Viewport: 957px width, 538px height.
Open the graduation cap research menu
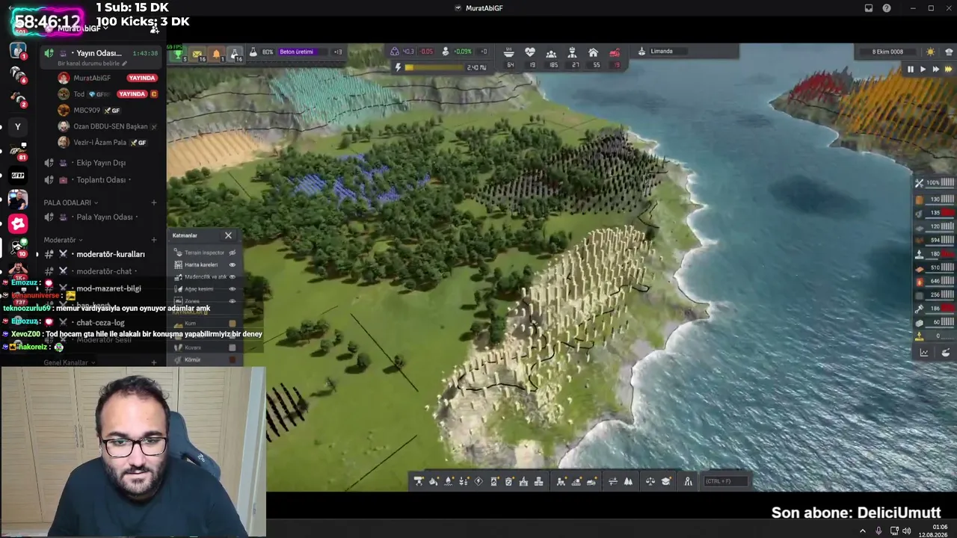[666, 481]
